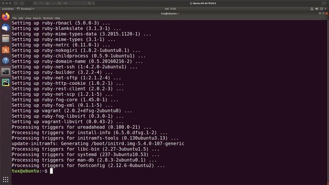This screenshot has height=185, width=329.
Task: Open the Search menu
Action: 37,18
